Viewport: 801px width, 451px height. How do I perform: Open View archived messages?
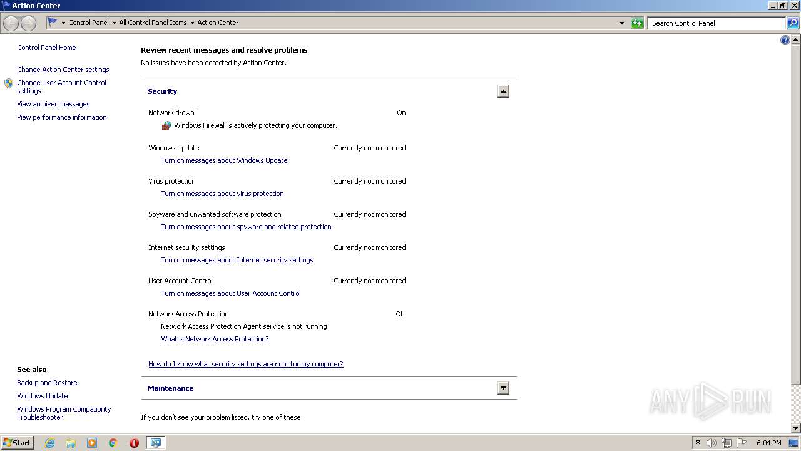coord(53,104)
